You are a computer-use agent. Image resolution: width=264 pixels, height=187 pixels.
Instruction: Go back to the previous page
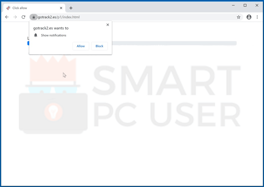7,17
